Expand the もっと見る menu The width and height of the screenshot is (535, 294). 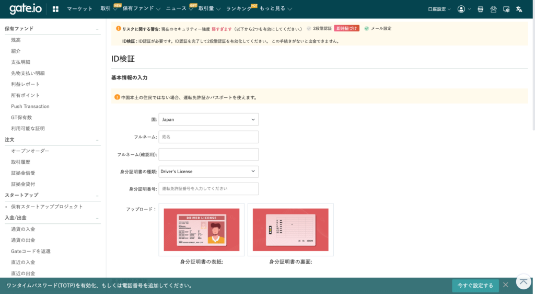pyautogui.click(x=275, y=8)
